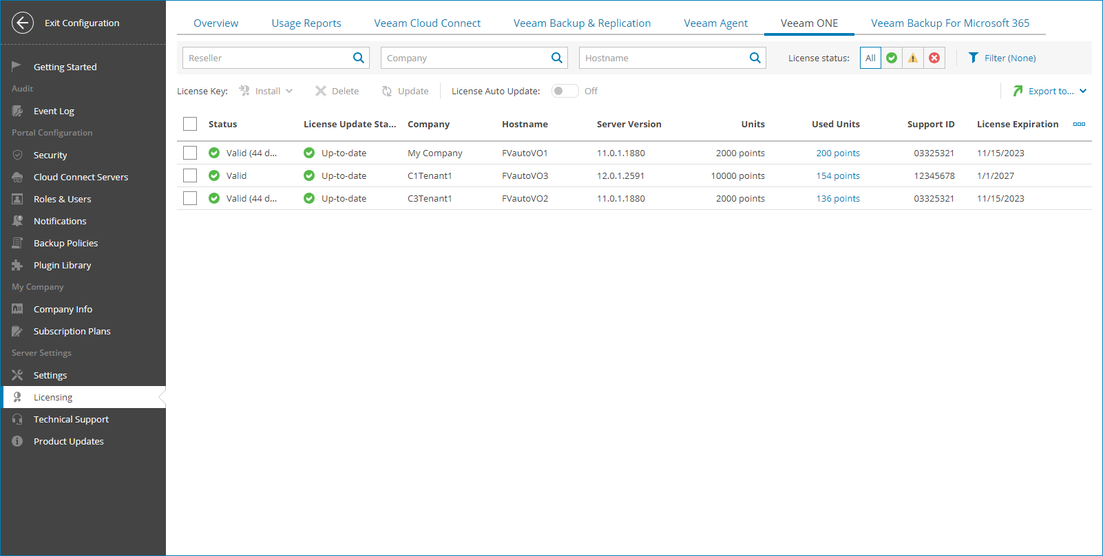The image size is (1103, 556).
Task: Open column chooser icon at table header right
Action: [x=1079, y=125]
